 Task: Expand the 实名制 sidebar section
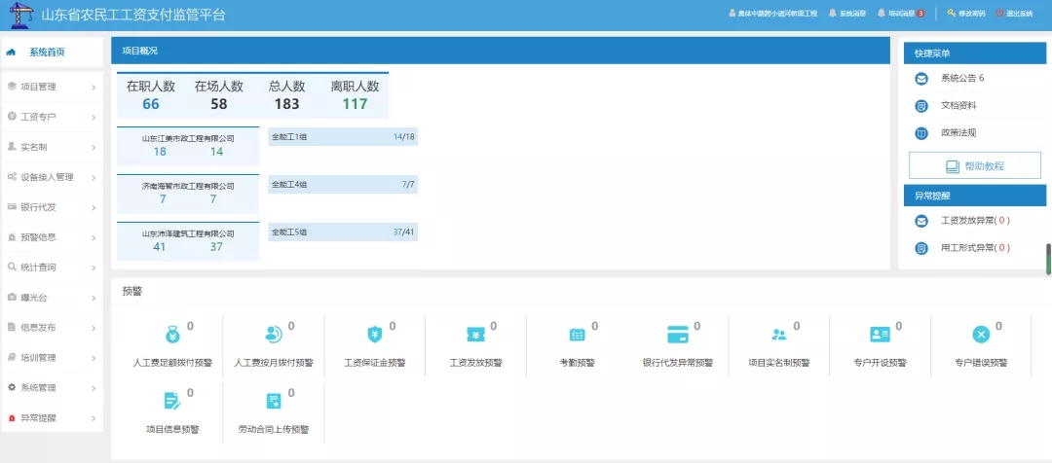pos(52,147)
